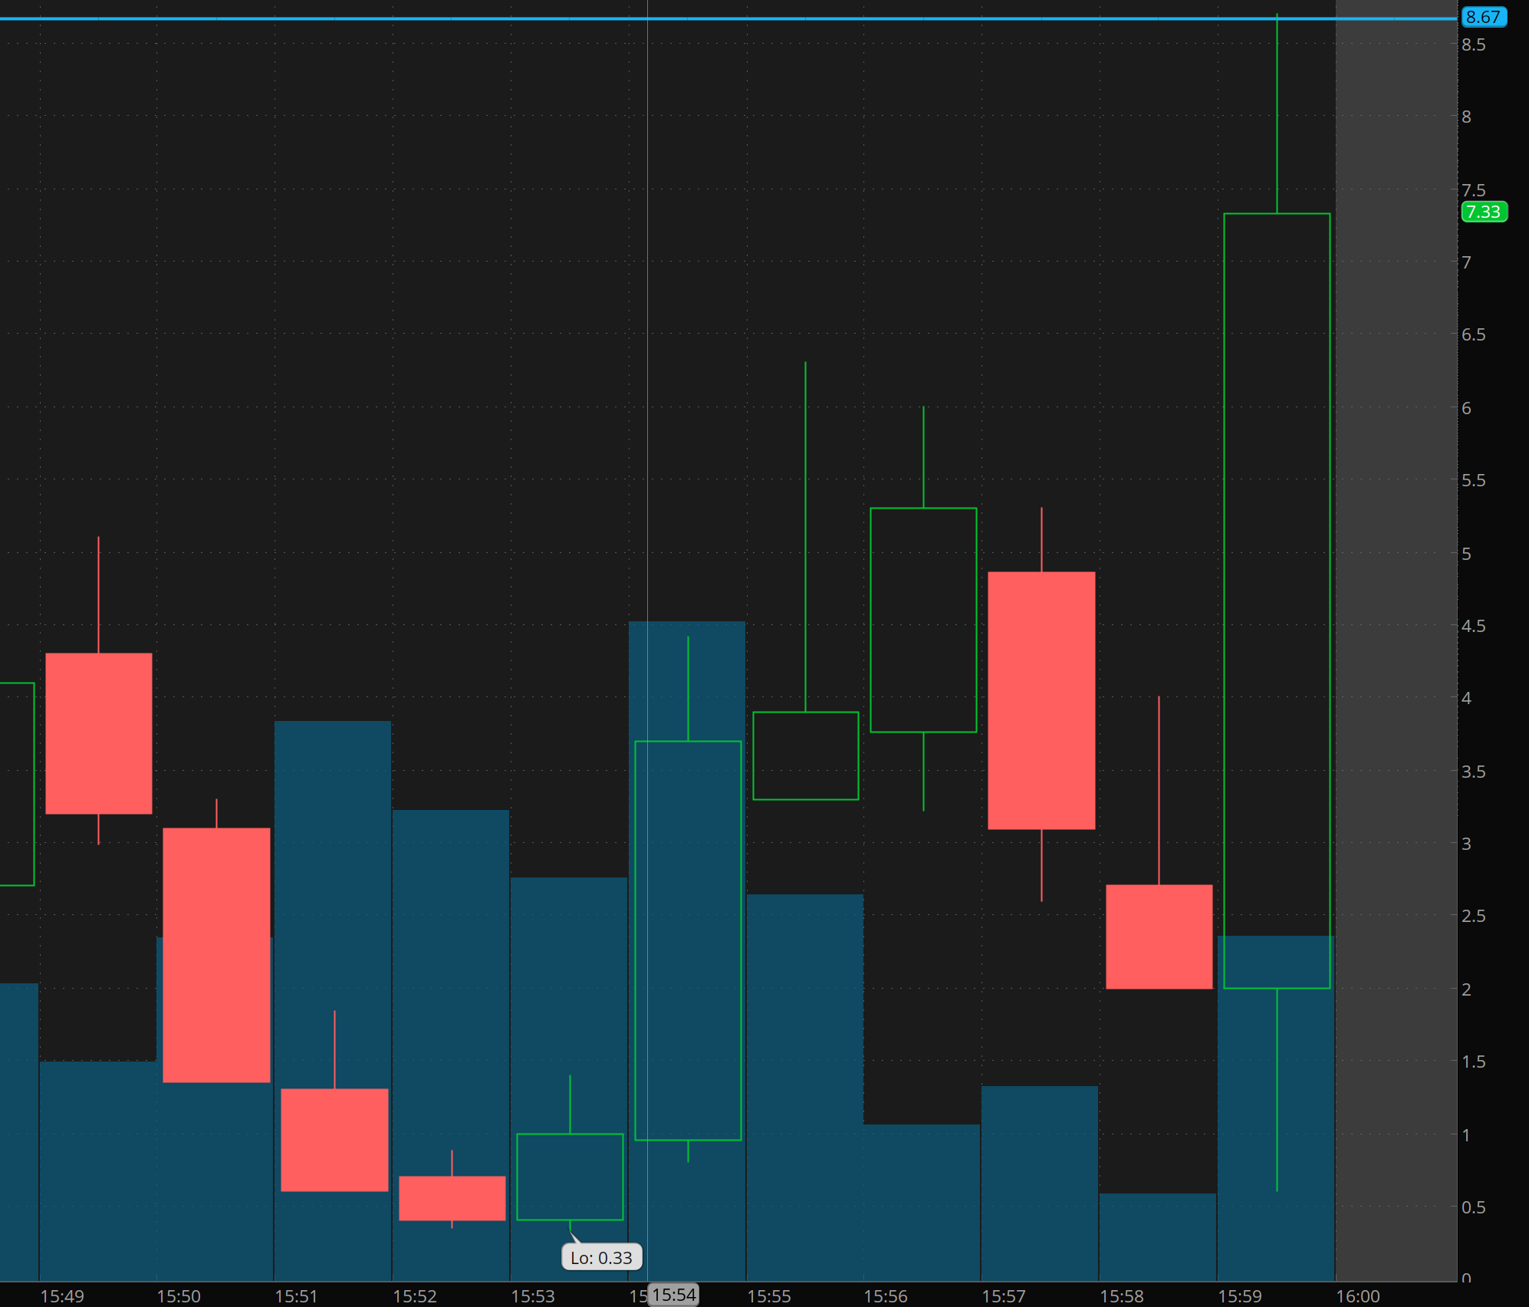The height and width of the screenshot is (1307, 1529).
Task: Click the 5.5 price axis label
Action: tap(1473, 480)
